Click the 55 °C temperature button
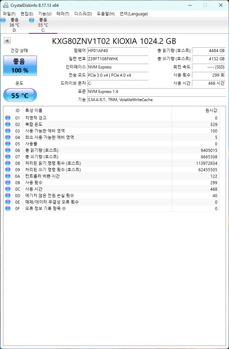 pos(20,95)
